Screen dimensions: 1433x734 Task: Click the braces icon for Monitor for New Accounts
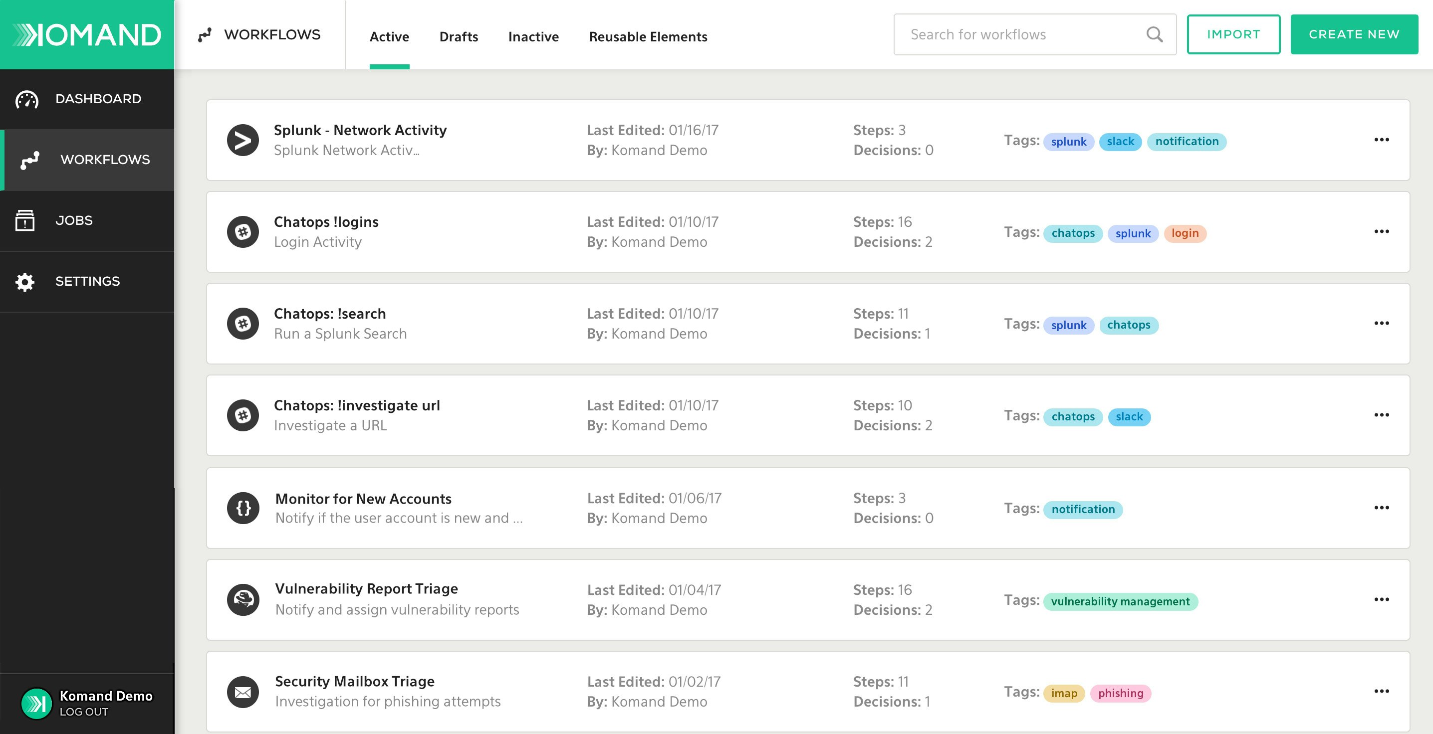(243, 508)
